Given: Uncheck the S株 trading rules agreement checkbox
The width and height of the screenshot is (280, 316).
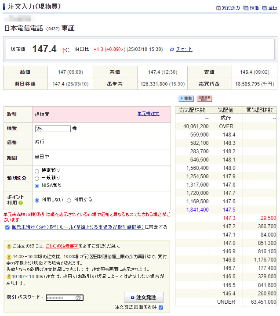Looking at the screenshot, I should [7, 227].
